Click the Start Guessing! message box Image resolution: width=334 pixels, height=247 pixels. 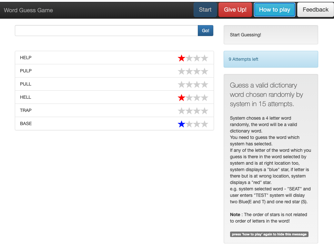270,35
